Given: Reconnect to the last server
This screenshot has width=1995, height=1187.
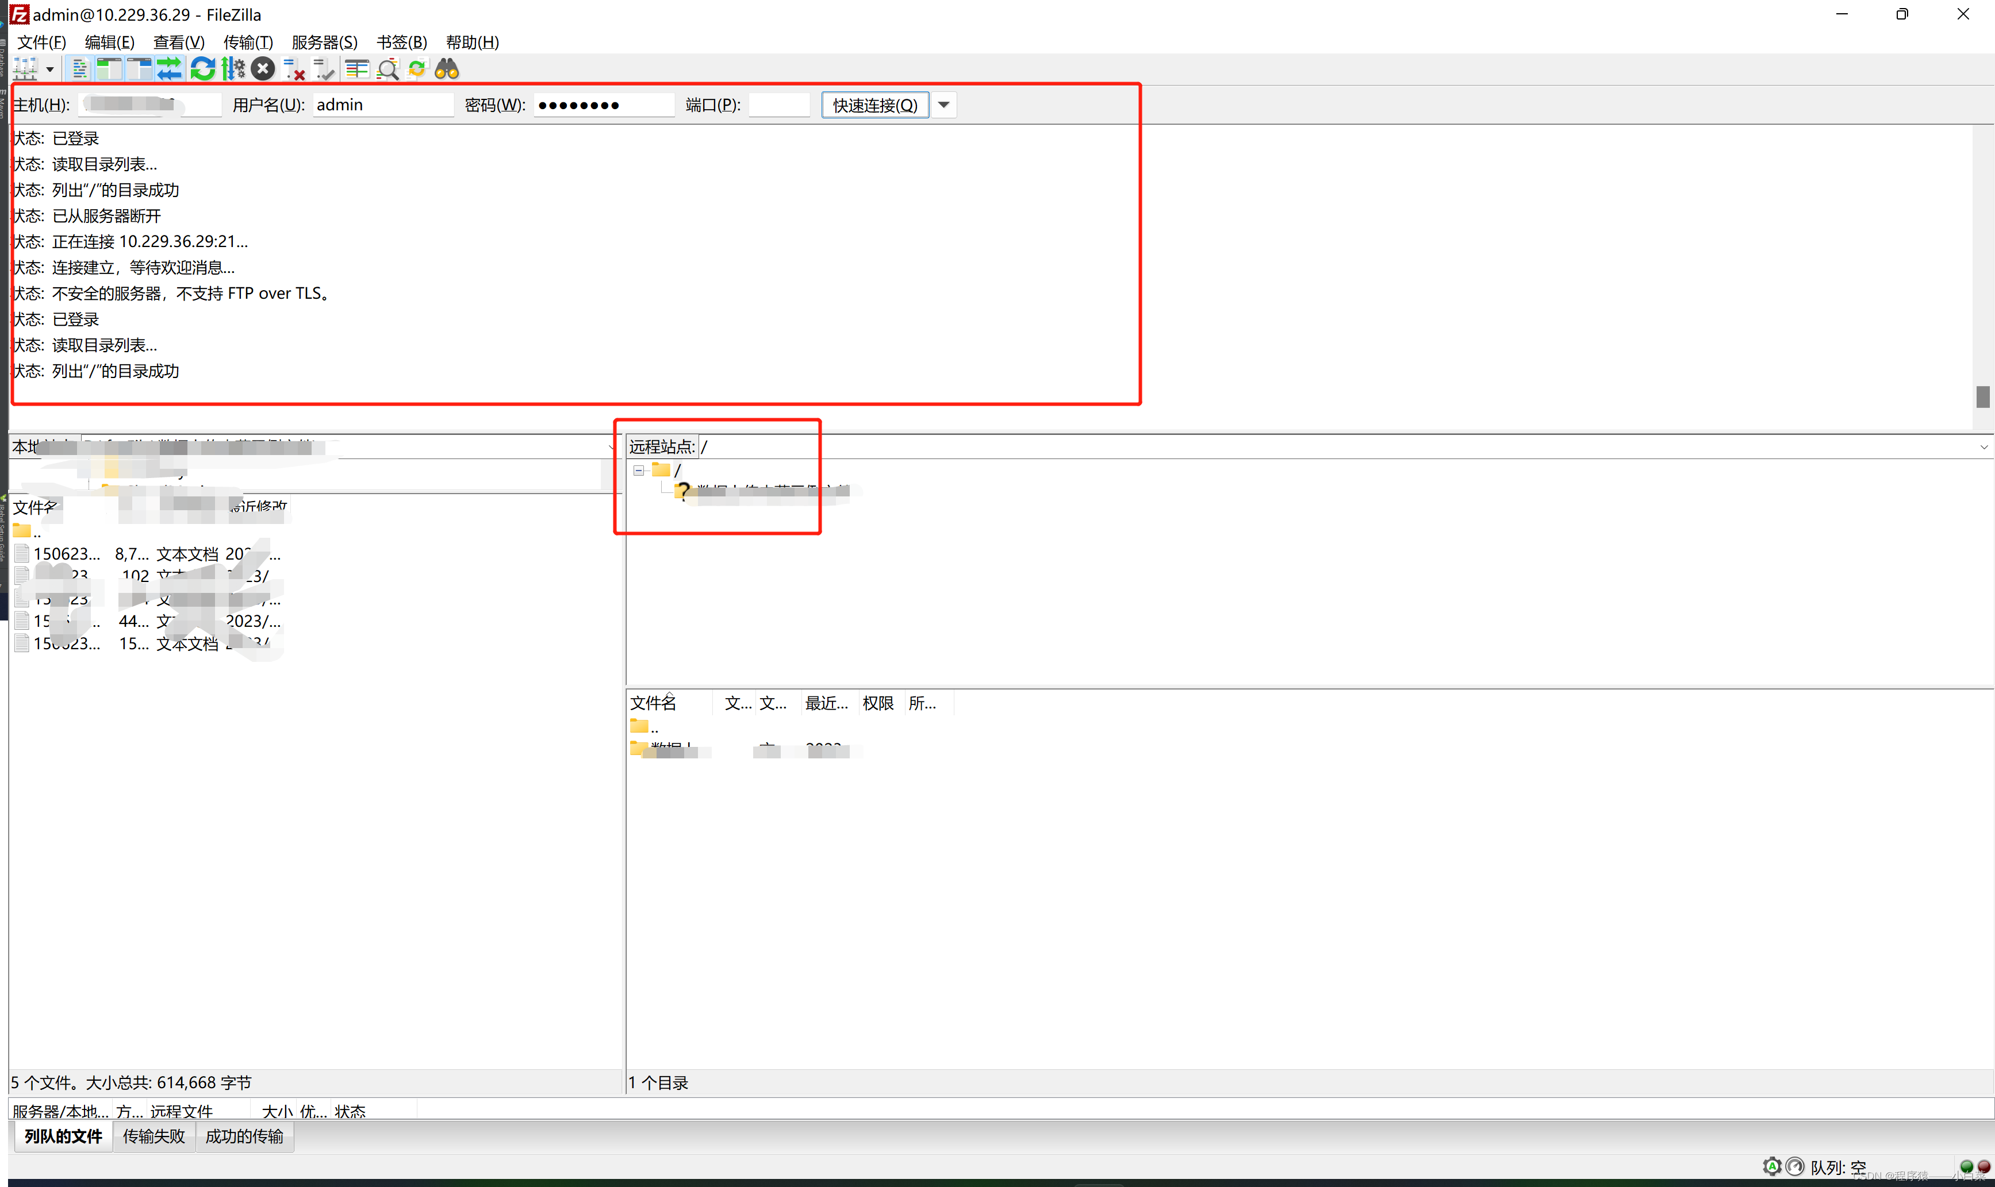Looking at the screenshot, I should click(324, 70).
